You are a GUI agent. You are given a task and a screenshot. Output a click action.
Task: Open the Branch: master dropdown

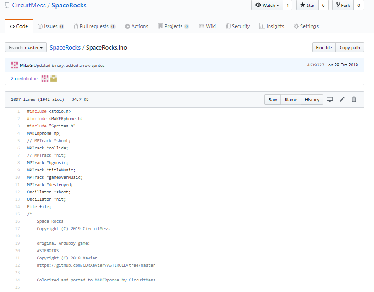pos(26,48)
